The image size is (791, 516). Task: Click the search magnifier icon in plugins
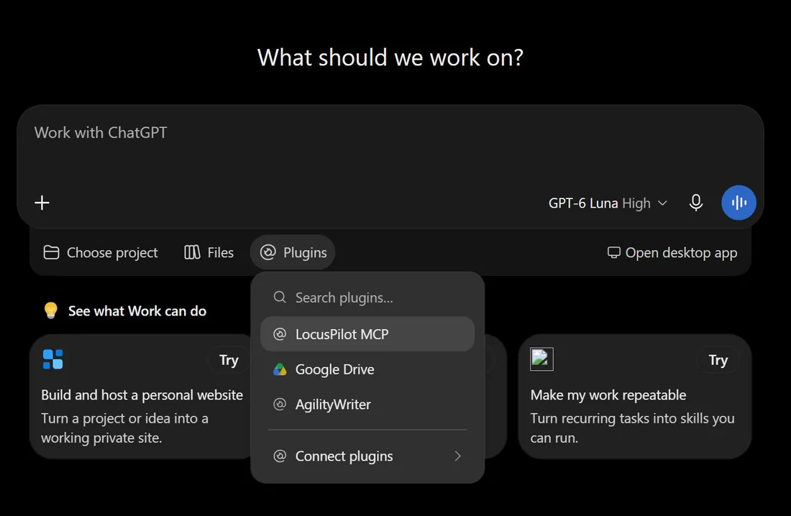click(280, 297)
